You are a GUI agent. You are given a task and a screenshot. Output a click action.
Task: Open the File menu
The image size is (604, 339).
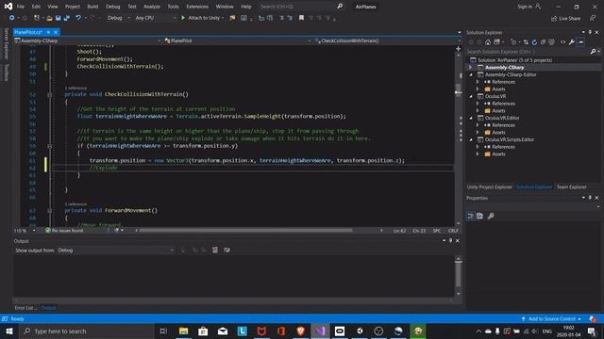21,7
